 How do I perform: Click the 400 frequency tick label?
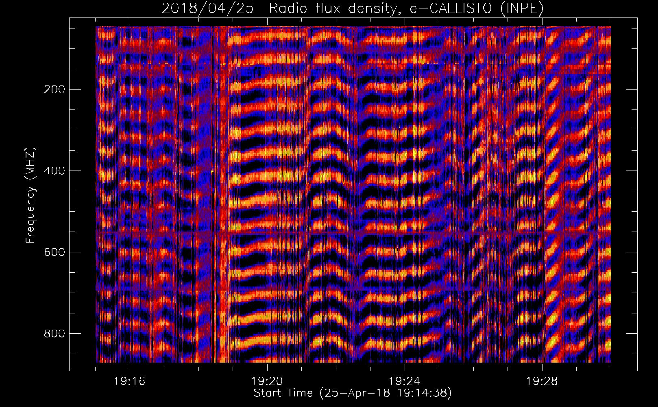54,171
